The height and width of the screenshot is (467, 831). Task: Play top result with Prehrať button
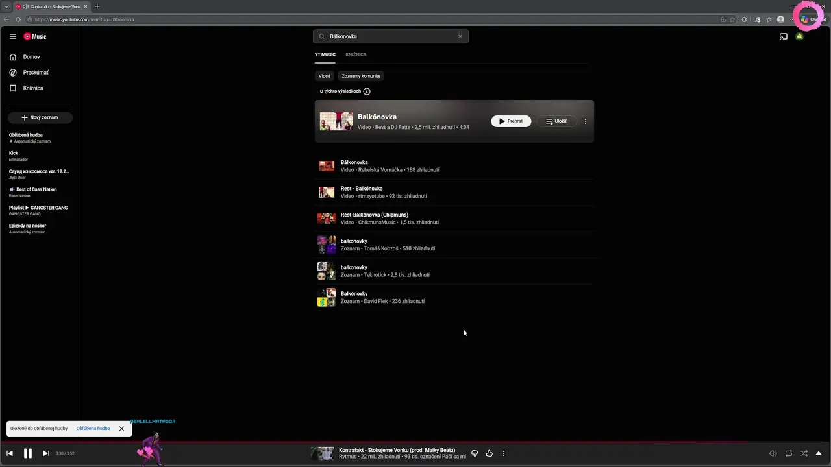511,121
